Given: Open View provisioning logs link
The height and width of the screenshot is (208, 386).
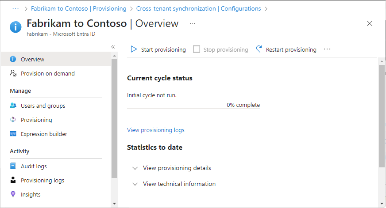Looking at the screenshot, I should point(155,130).
